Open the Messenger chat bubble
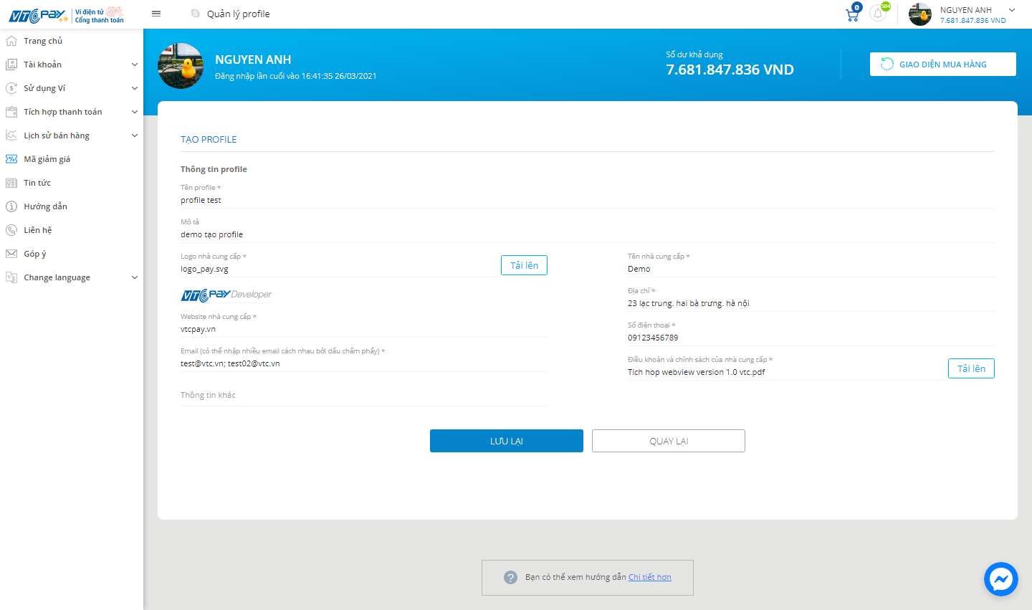 tap(1000, 579)
